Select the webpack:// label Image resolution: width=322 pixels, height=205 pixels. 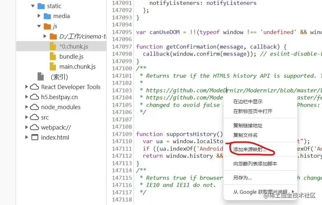[56, 128]
